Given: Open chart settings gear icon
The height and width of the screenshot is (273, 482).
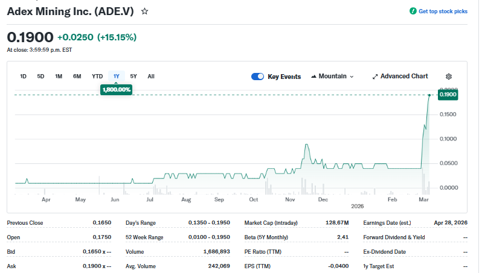Looking at the screenshot, I should point(449,77).
